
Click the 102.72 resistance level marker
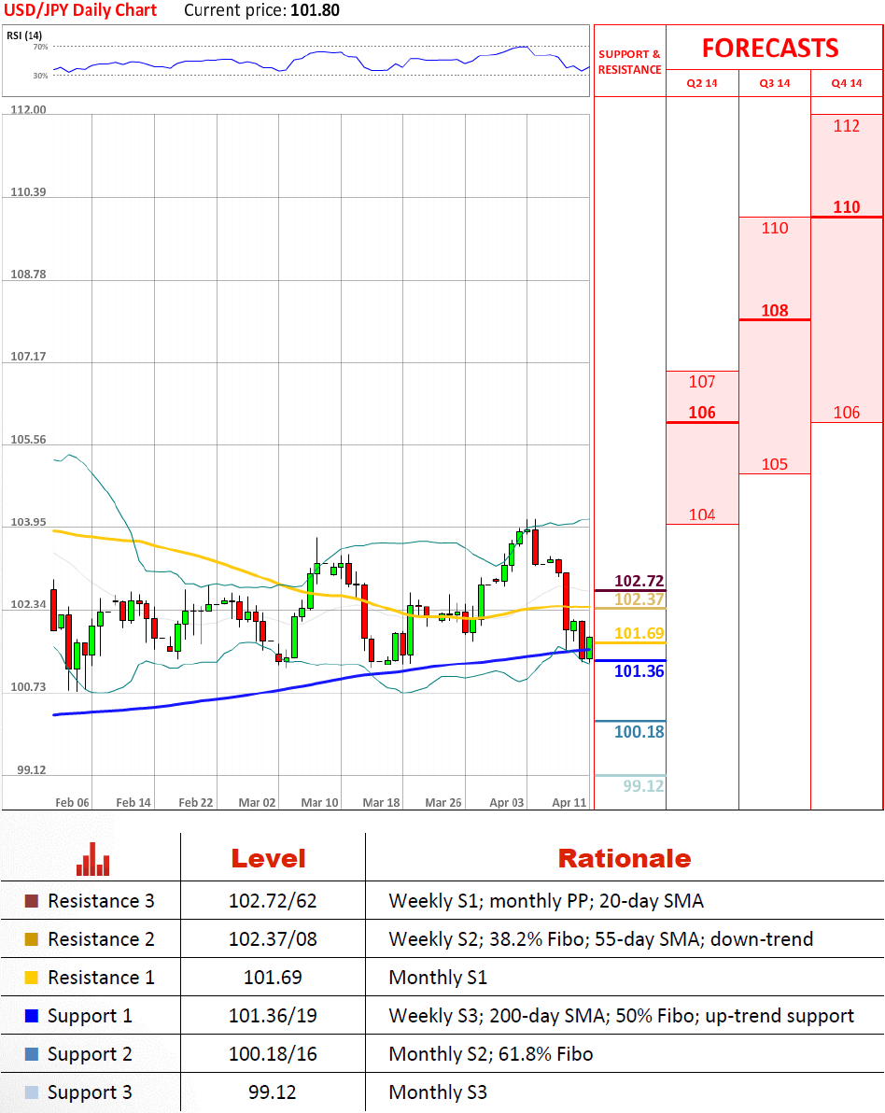click(639, 581)
